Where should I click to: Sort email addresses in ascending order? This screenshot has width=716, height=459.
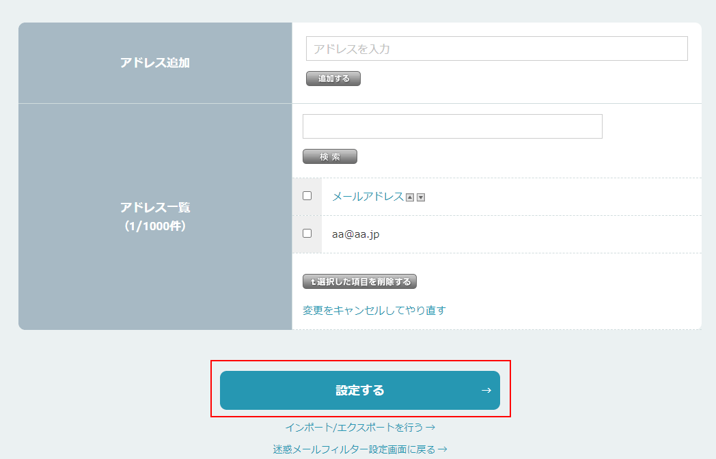[x=410, y=197]
